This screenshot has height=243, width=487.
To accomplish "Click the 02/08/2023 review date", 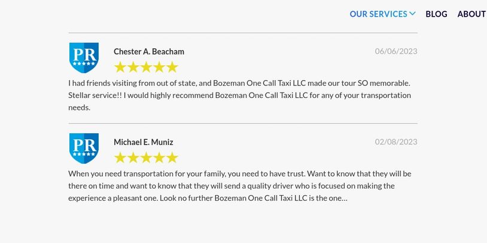I will point(396,142).
